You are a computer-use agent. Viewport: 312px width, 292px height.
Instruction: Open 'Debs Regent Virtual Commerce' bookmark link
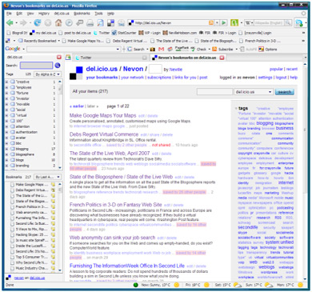click(x=104, y=134)
